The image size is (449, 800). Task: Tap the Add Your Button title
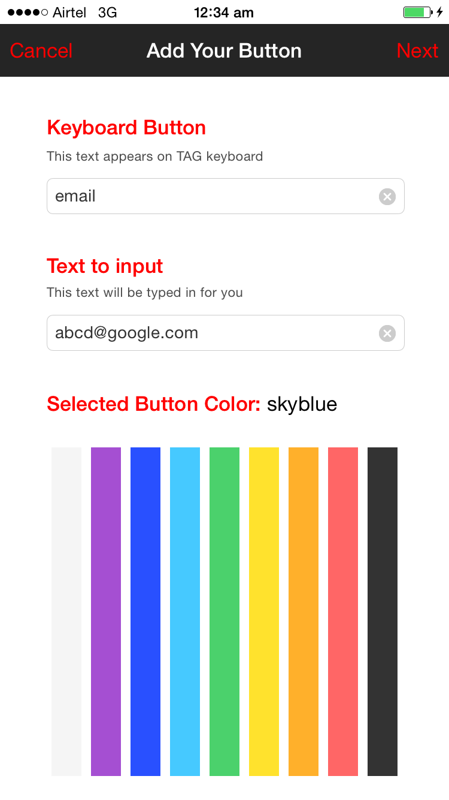click(x=224, y=50)
